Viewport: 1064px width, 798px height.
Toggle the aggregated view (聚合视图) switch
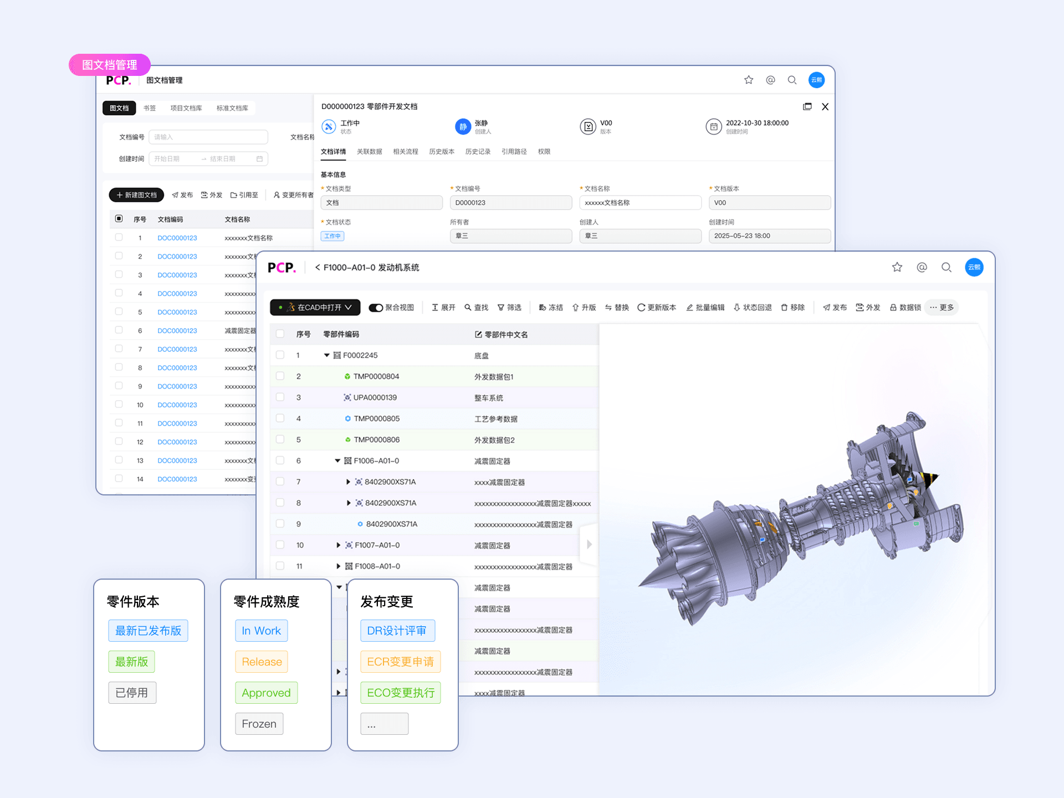click(376, 308)
